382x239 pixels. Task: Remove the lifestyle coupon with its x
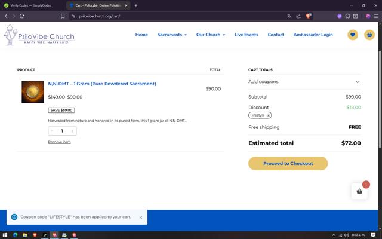(x=268, y=115)
